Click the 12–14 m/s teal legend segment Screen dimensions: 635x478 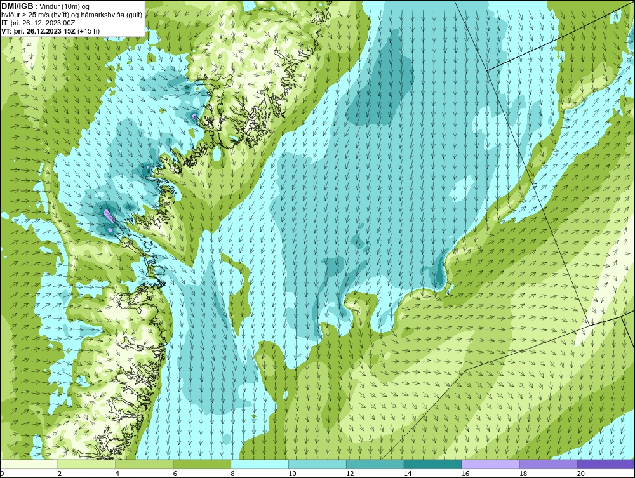click(375, 464)
